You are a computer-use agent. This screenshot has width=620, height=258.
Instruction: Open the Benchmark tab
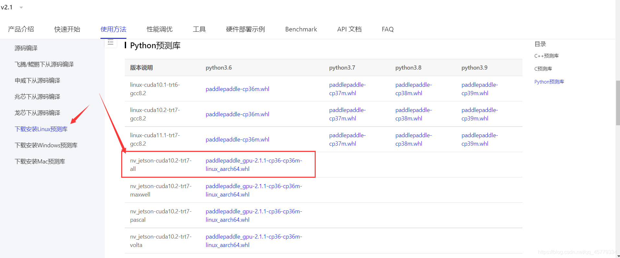tap(301, 29)
